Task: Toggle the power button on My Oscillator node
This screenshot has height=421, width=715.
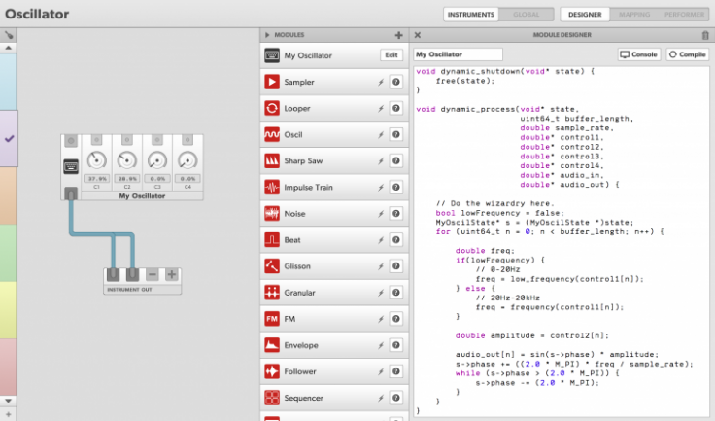Action: pos(70,143)
